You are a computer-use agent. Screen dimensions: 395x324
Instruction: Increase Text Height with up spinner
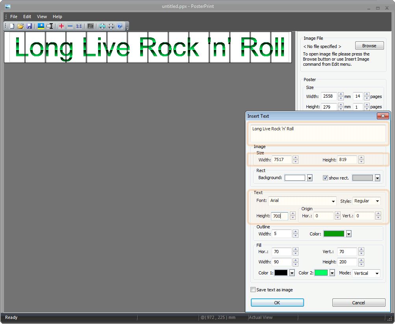(x=293, y=214)
